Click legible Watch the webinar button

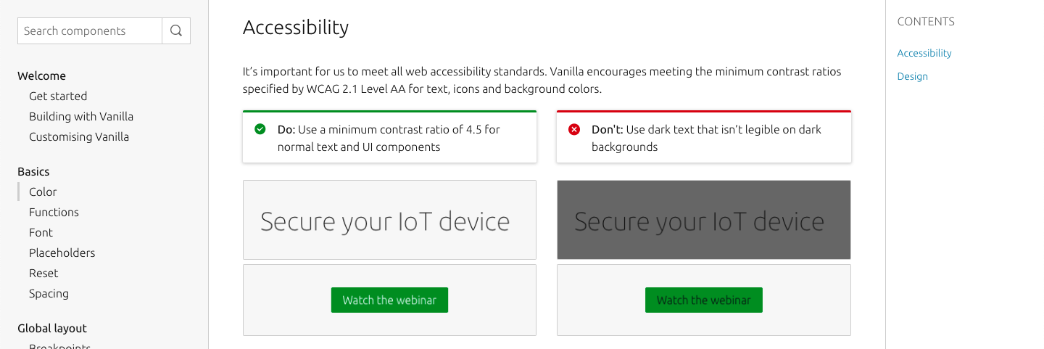(x=389, y=300)
